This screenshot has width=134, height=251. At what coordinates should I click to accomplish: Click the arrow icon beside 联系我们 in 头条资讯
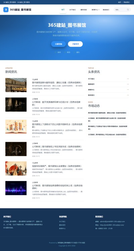128,95
